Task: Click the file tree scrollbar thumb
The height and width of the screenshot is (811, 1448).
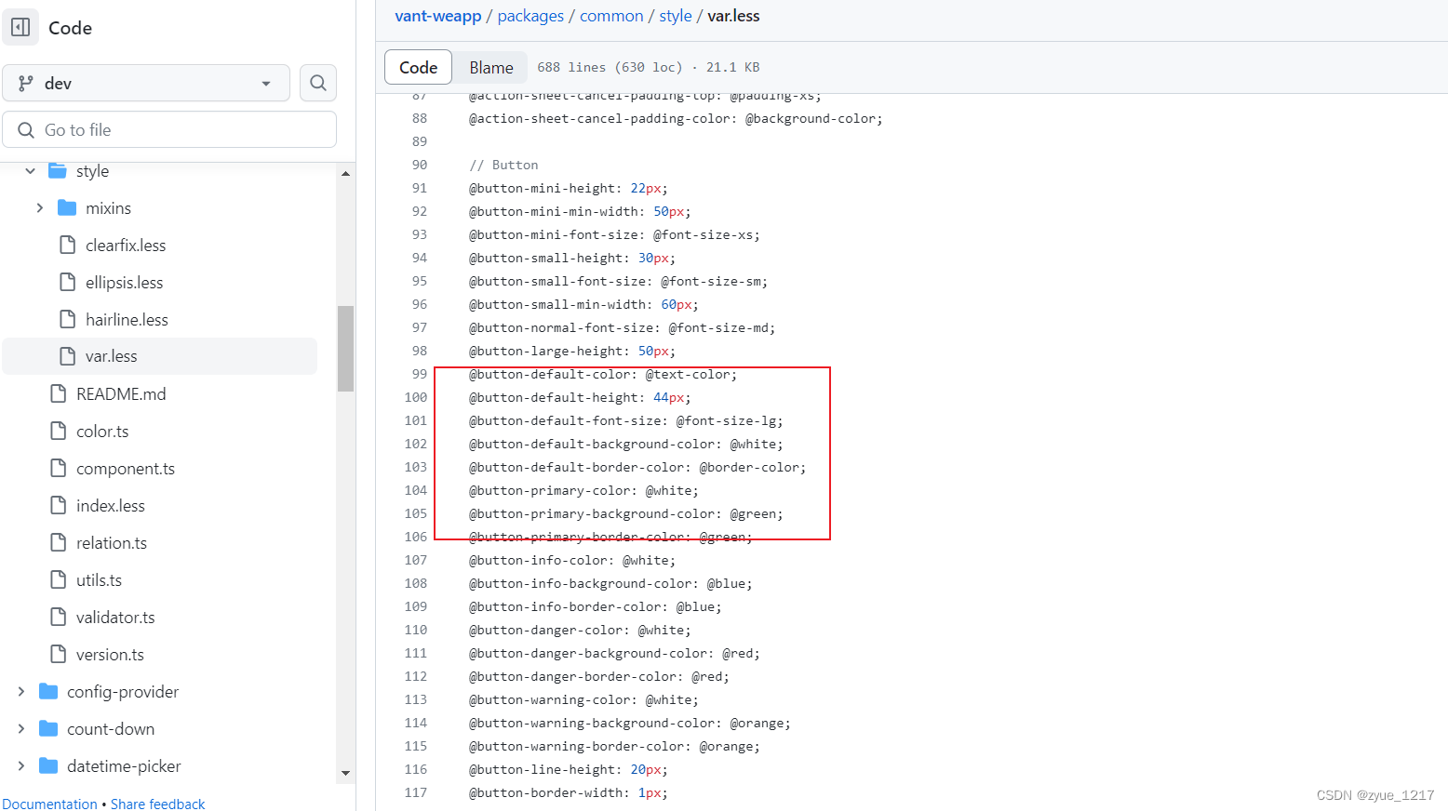Action: [x=345, y=349]
